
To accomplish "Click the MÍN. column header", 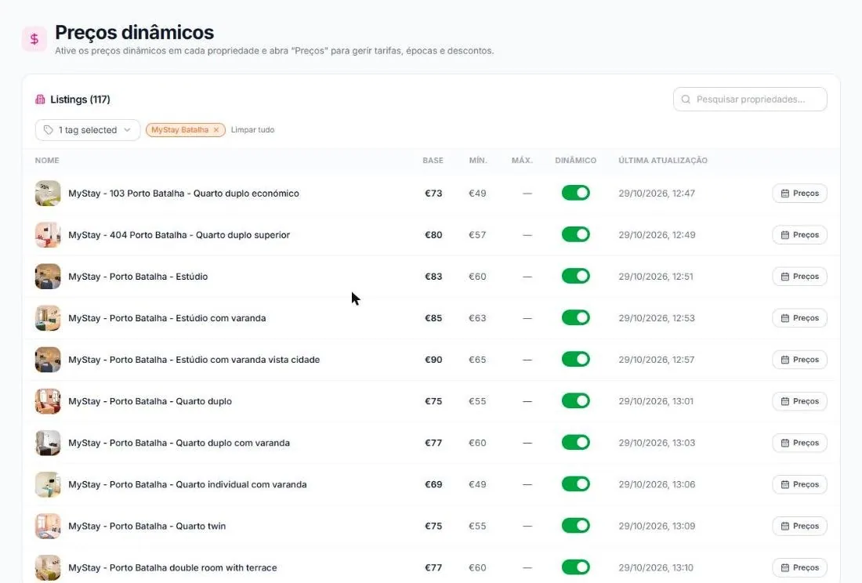I will tap(478, 161).
